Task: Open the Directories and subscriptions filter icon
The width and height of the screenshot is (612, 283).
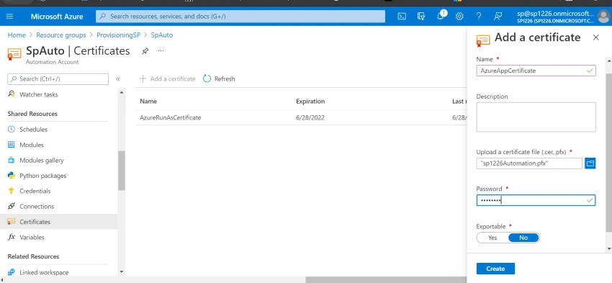Action: pyautogui.click(x=420, y=17)
